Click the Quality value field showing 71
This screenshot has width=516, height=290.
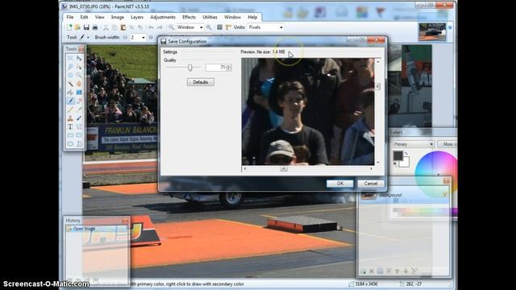215,68
